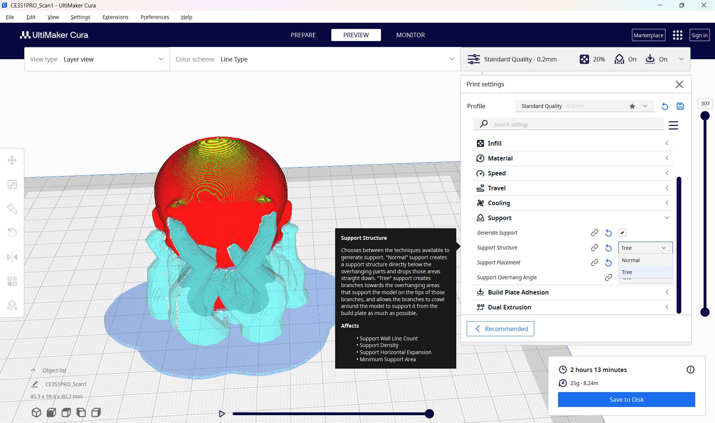Collapse the print settings summary bar chevron
The image size is (715, 423).
tap(681, 59)
